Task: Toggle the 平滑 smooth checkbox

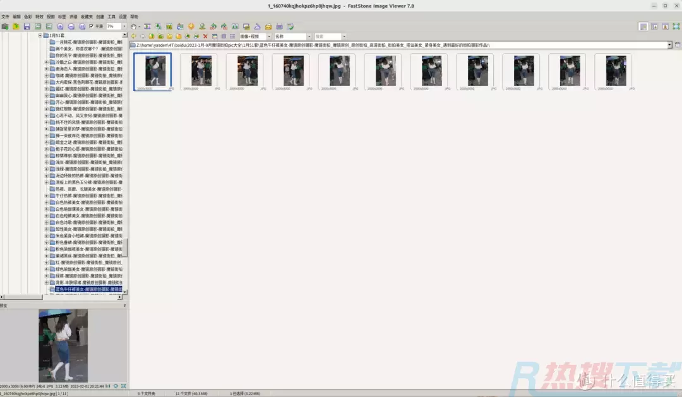Action: coord(92,27)
